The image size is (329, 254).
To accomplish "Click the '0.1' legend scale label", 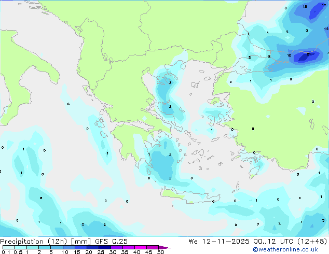I will pyautogui.click(x=6, y=252).
